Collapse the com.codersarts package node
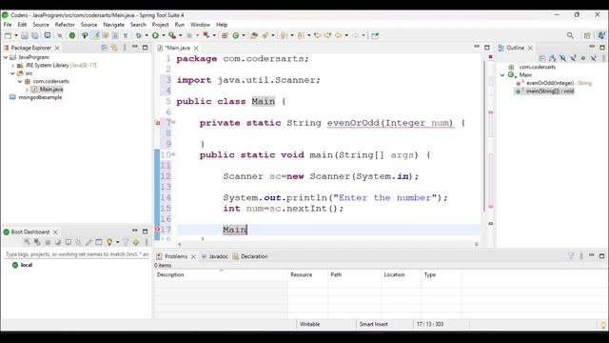609x343 pixels. [20, 81]
